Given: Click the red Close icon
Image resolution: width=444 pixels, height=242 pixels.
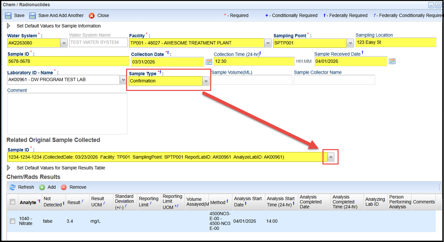Looking at the screenshot, I should pyautogui.click(x=92, y=16).
